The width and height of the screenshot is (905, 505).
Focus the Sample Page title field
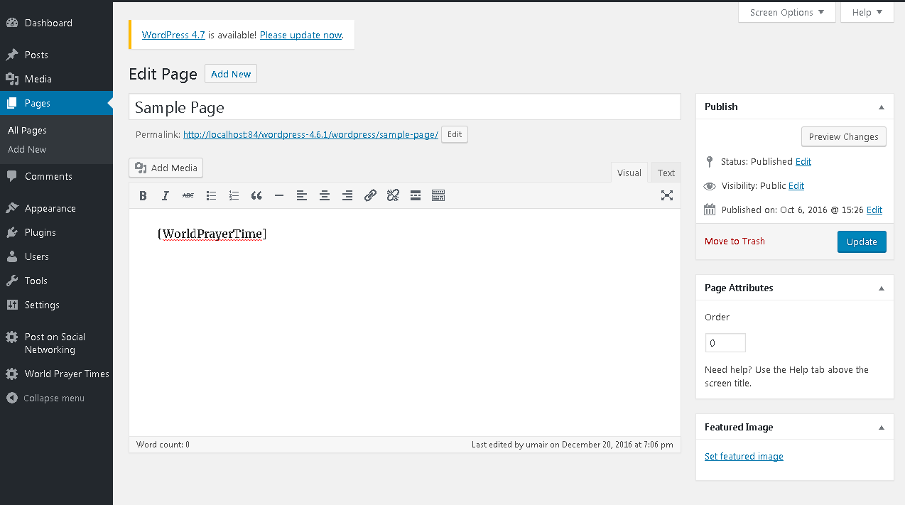point(405,107)
